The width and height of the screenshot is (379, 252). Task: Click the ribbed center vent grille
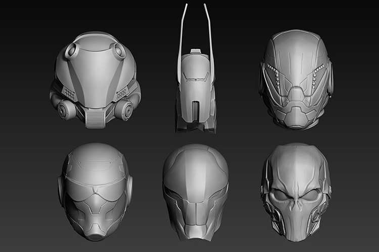coord(96,119)
